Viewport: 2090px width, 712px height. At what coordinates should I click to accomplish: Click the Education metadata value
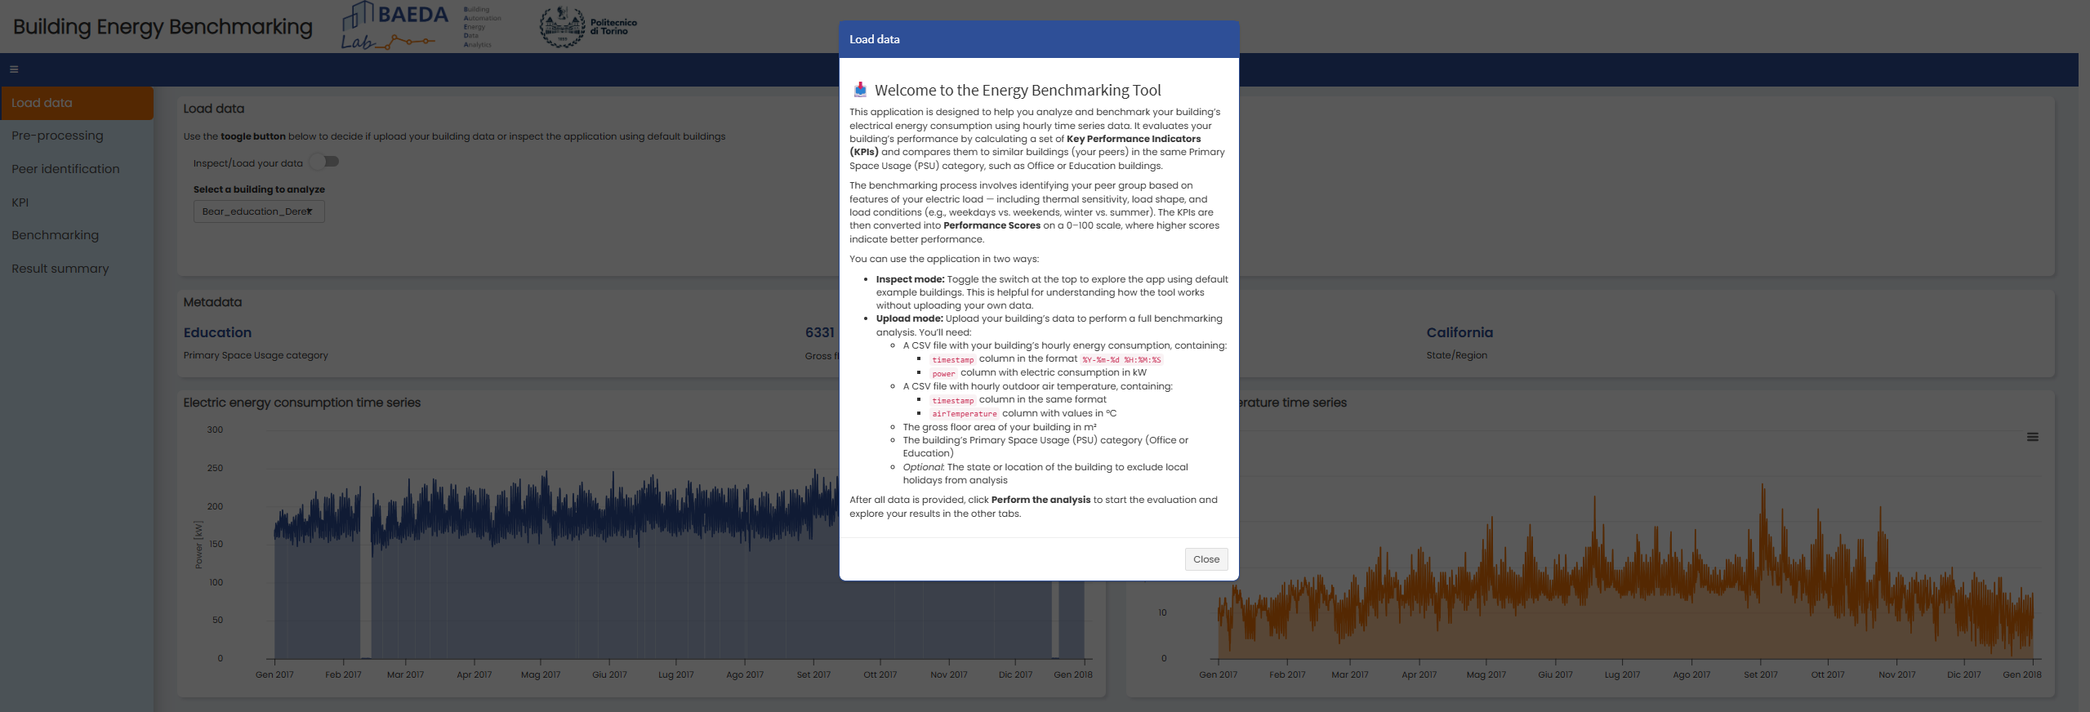217,332
